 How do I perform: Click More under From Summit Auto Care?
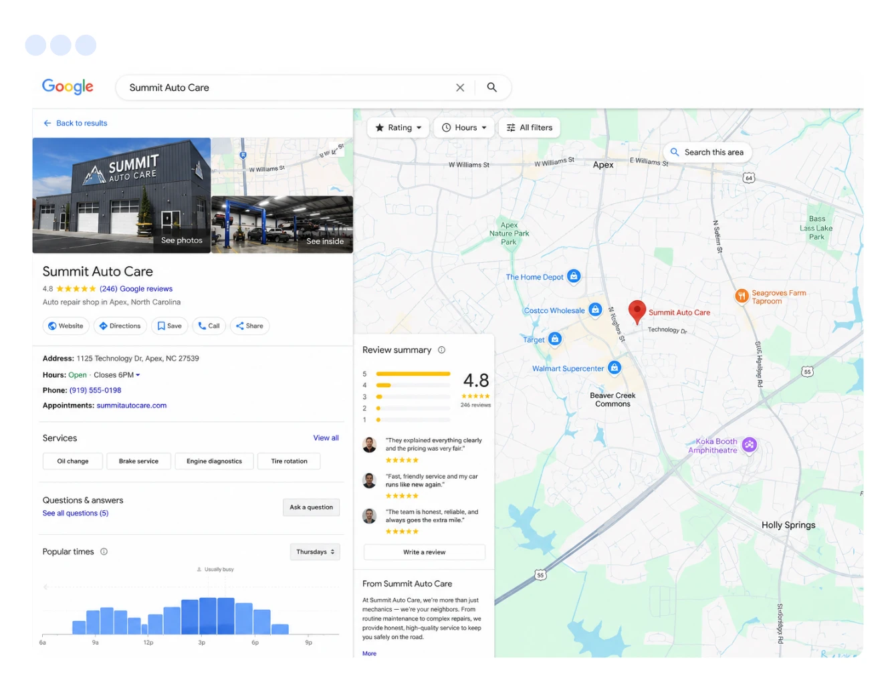[x=370, y=654]
